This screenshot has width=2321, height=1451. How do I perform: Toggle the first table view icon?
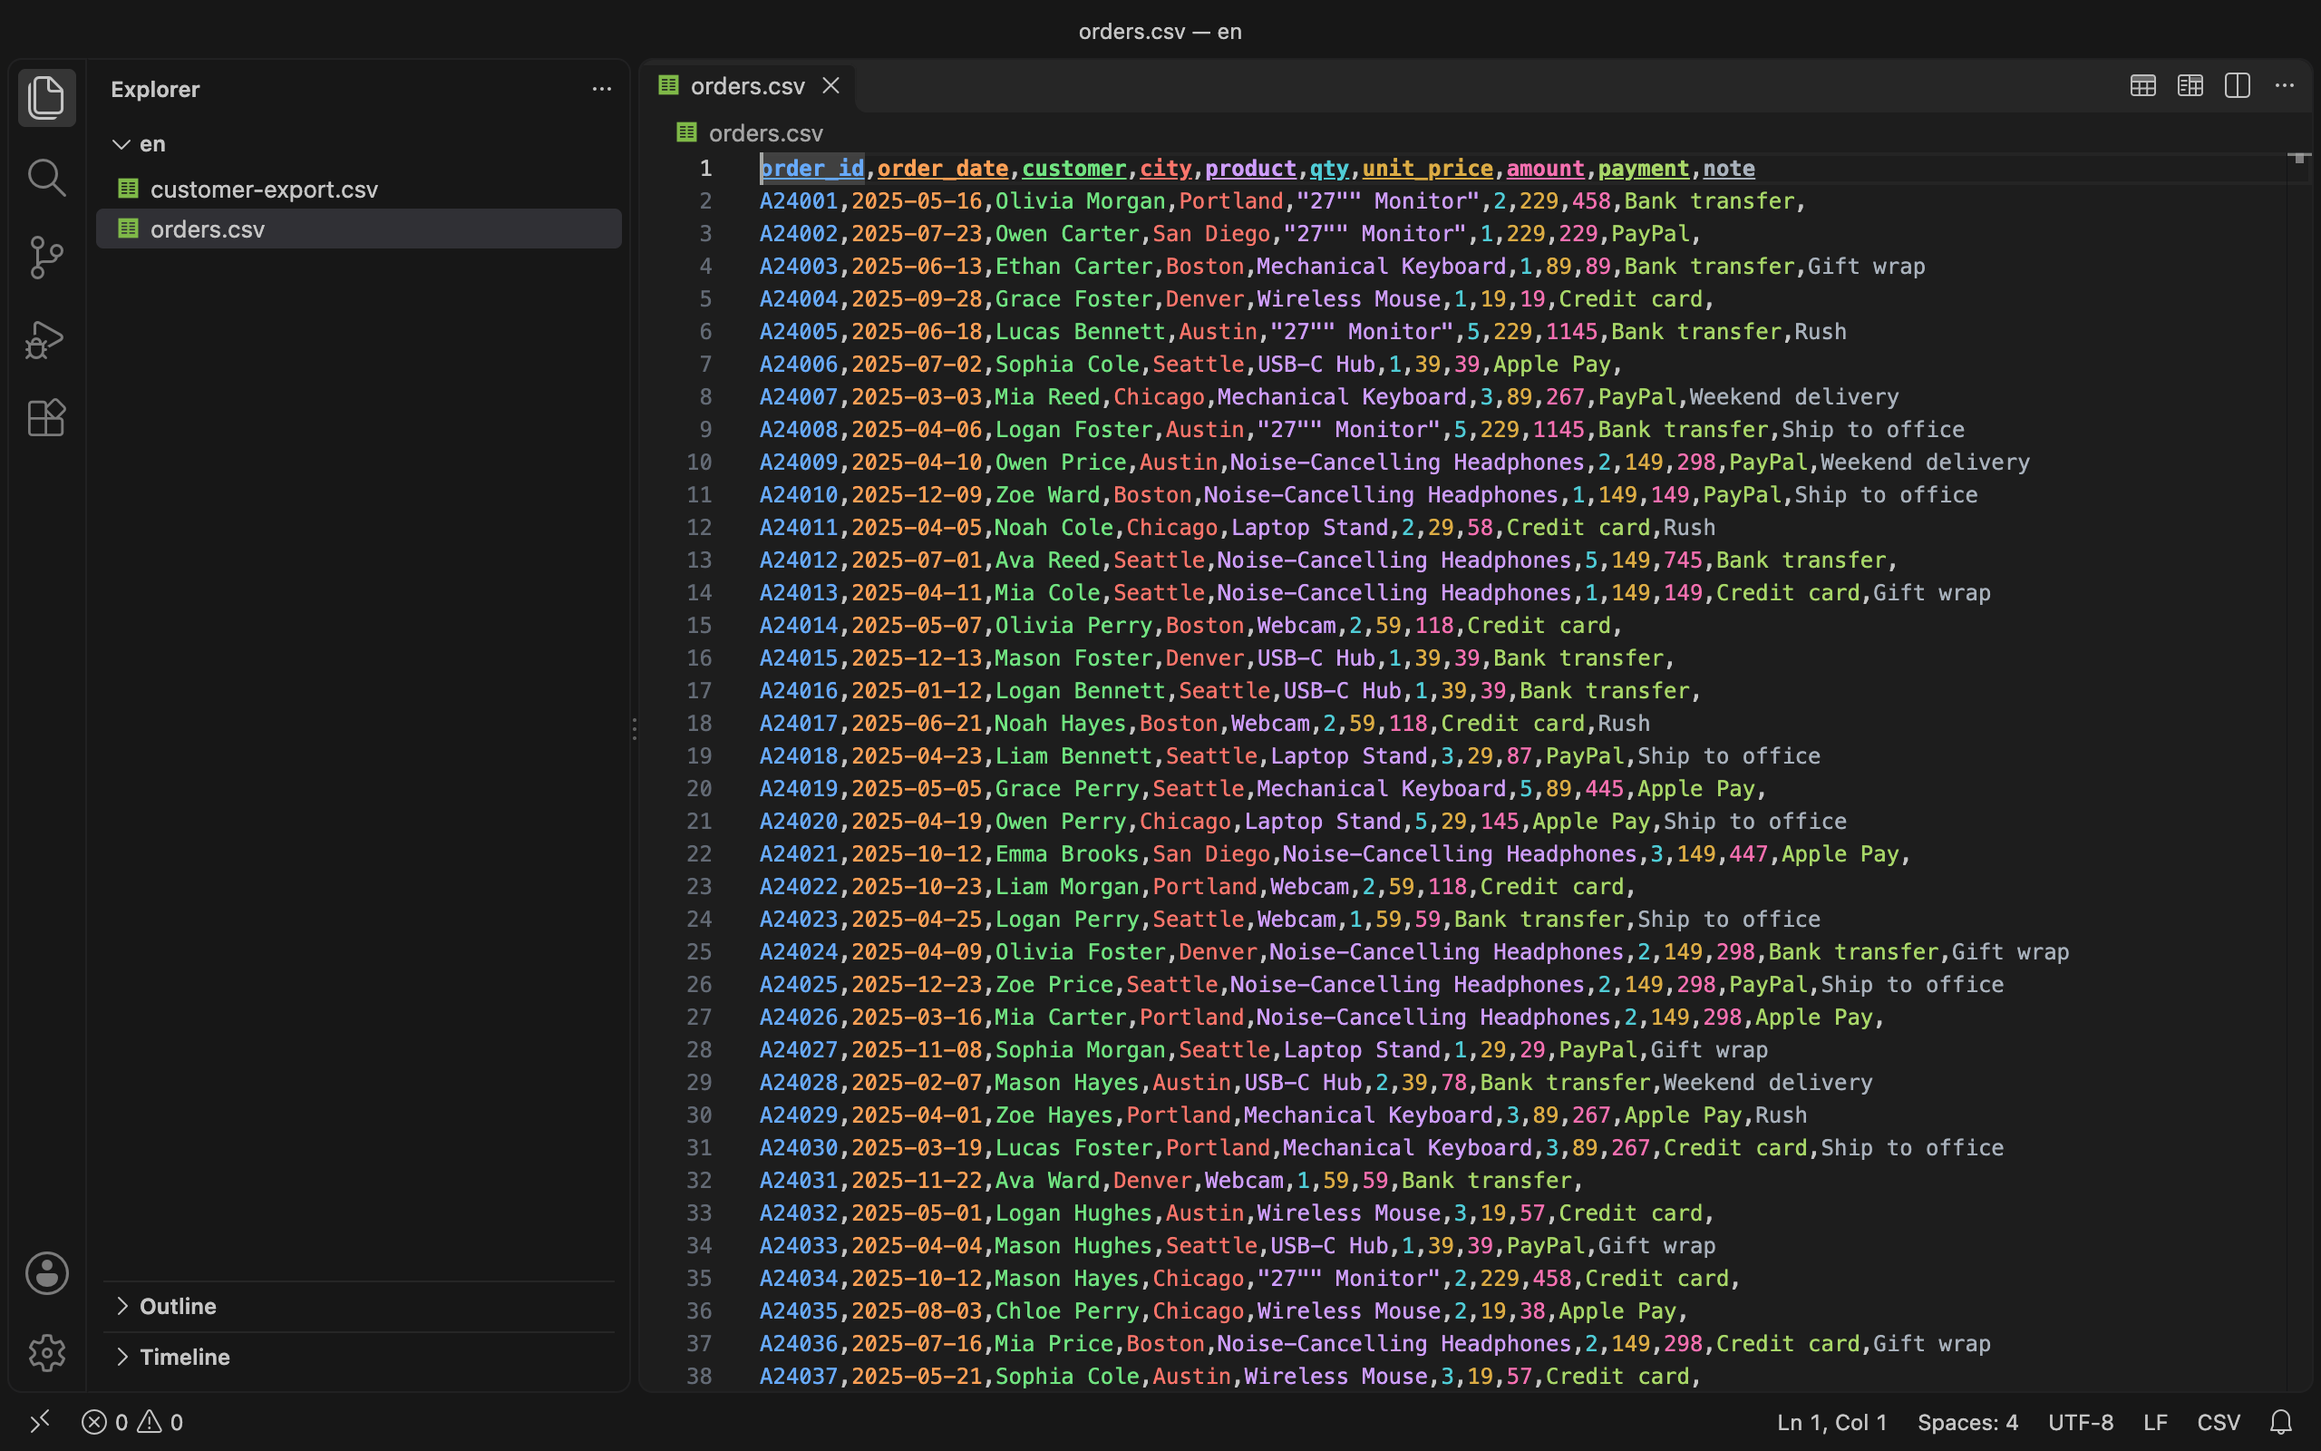click(2142, 85)
